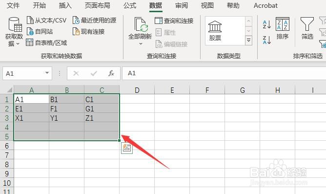This screenshot has height=194, width=326.
Task: Choose the 股票 stocks data type
Action: [x=215, y=31]
